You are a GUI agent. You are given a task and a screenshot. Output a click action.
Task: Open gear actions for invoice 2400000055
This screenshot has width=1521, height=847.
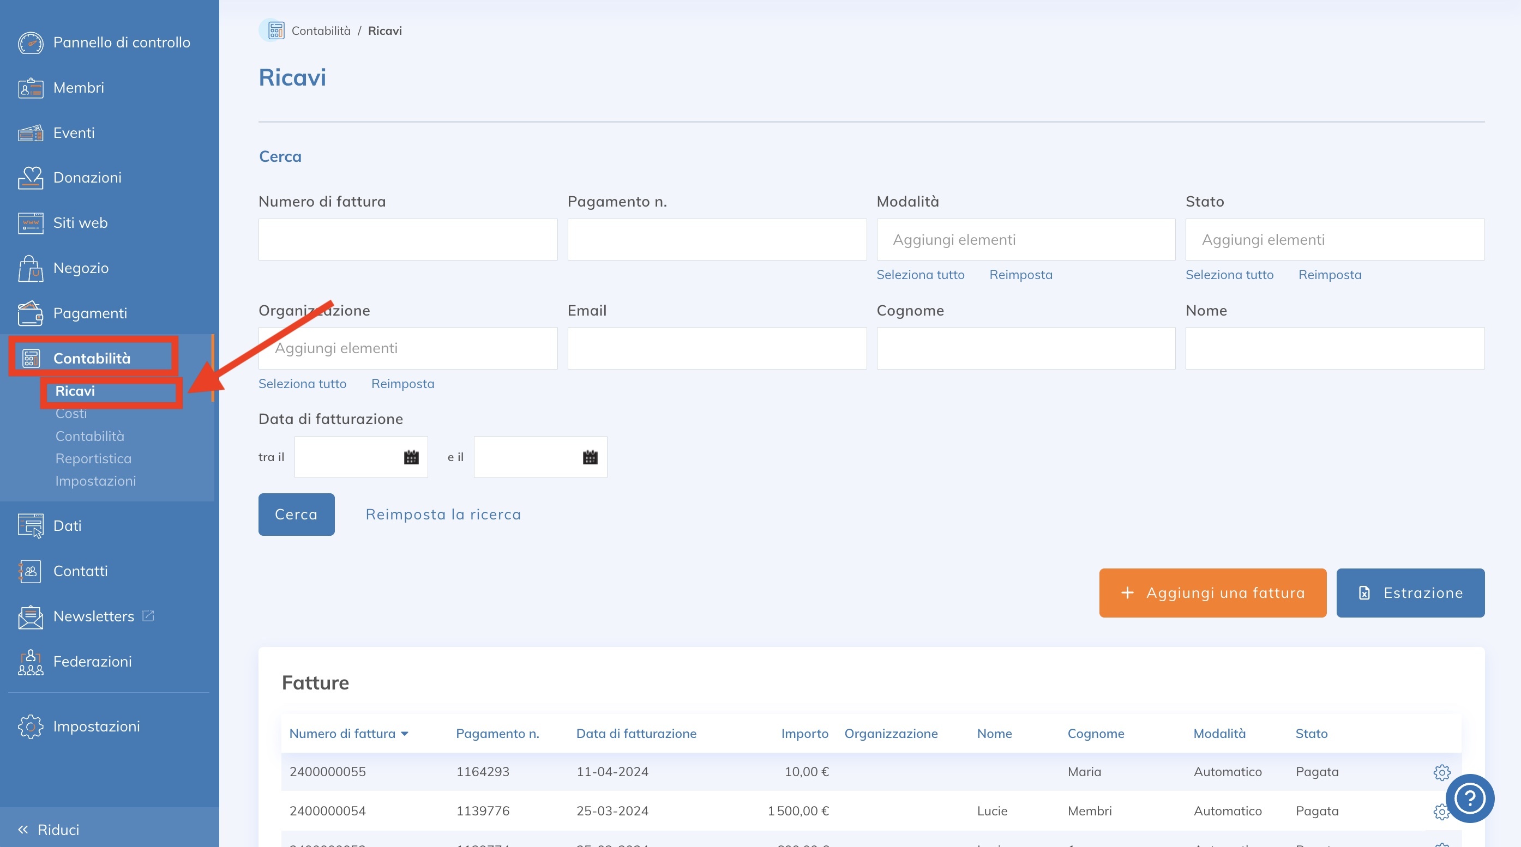pos(1441,772)
